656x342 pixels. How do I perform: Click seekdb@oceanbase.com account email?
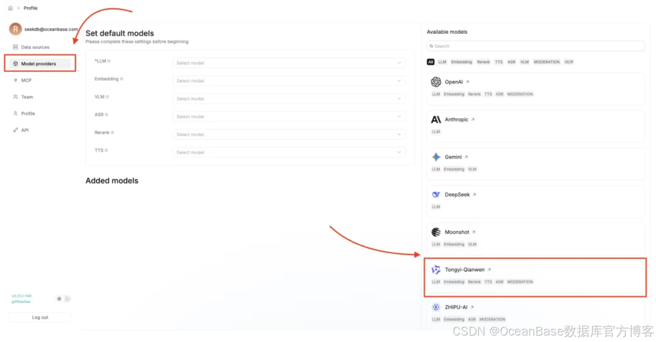pyautogui.click(x=51, y=29)
